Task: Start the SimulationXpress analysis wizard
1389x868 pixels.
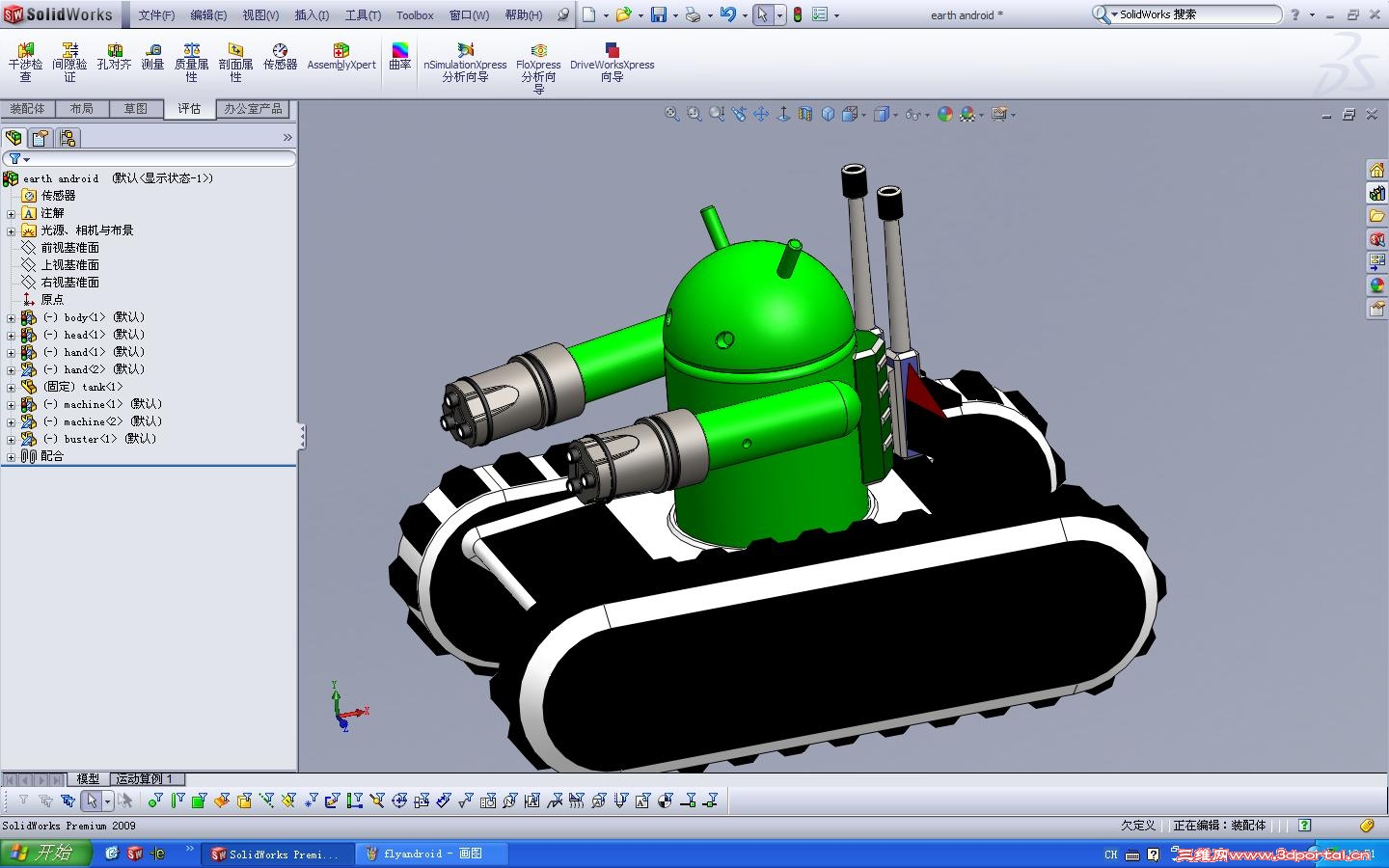Action: coord(465,62)
